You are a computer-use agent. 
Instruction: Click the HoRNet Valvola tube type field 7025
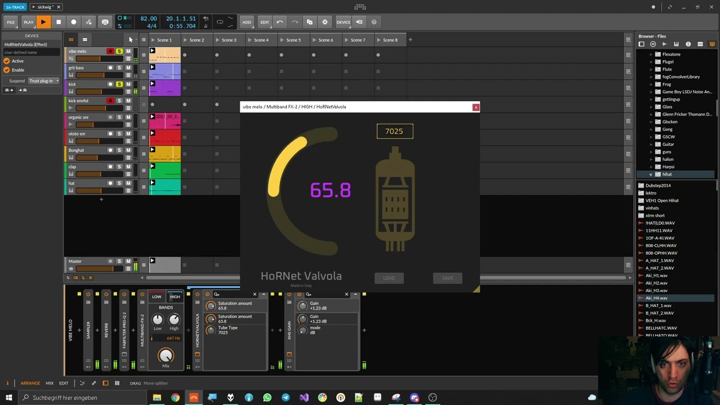click(394, 131)
